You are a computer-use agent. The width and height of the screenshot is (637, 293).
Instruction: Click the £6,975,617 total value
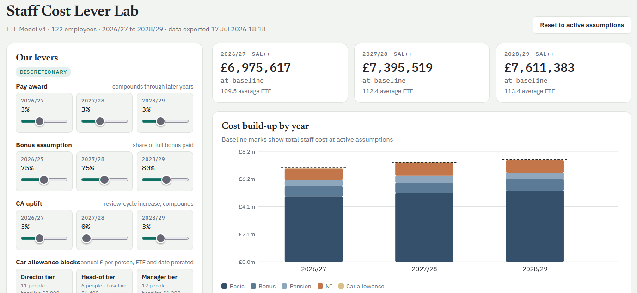coord(256,67)
